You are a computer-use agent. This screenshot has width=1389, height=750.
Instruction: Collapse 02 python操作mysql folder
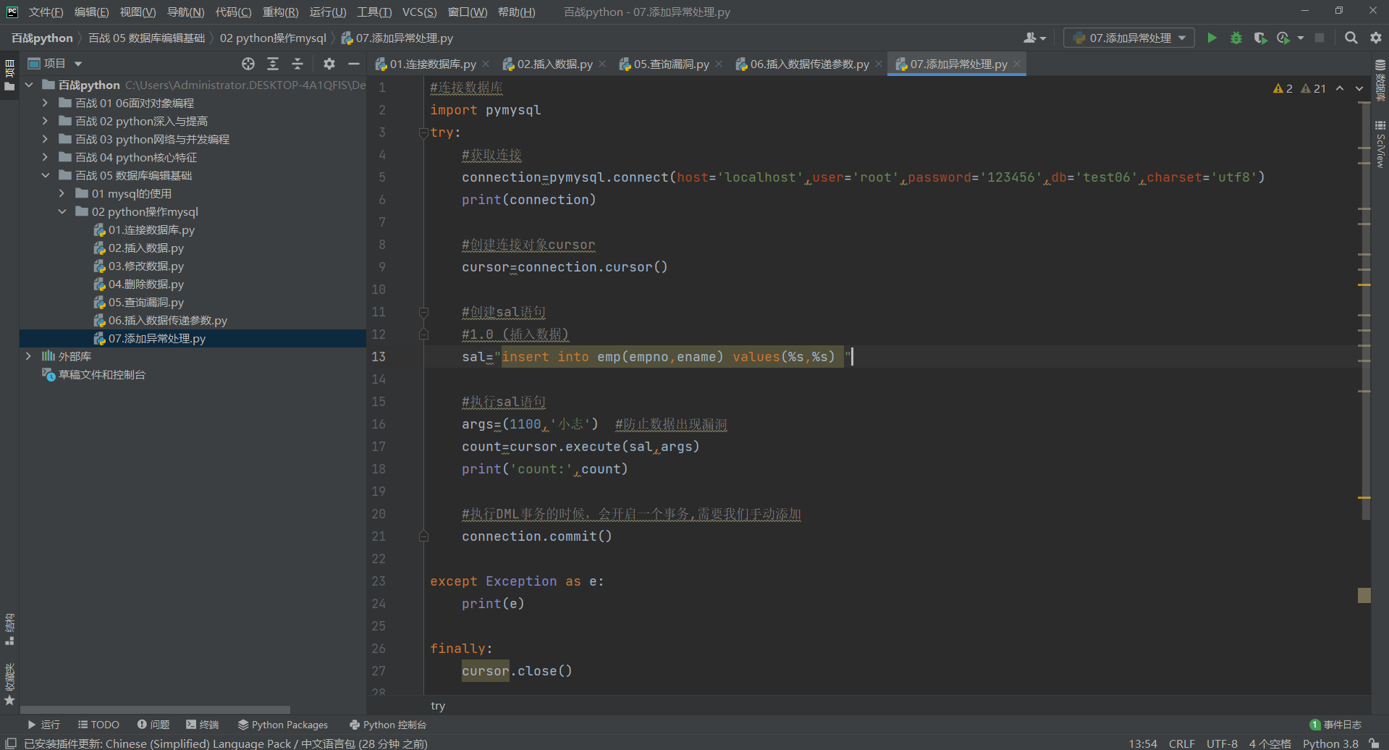click(62, 211)
